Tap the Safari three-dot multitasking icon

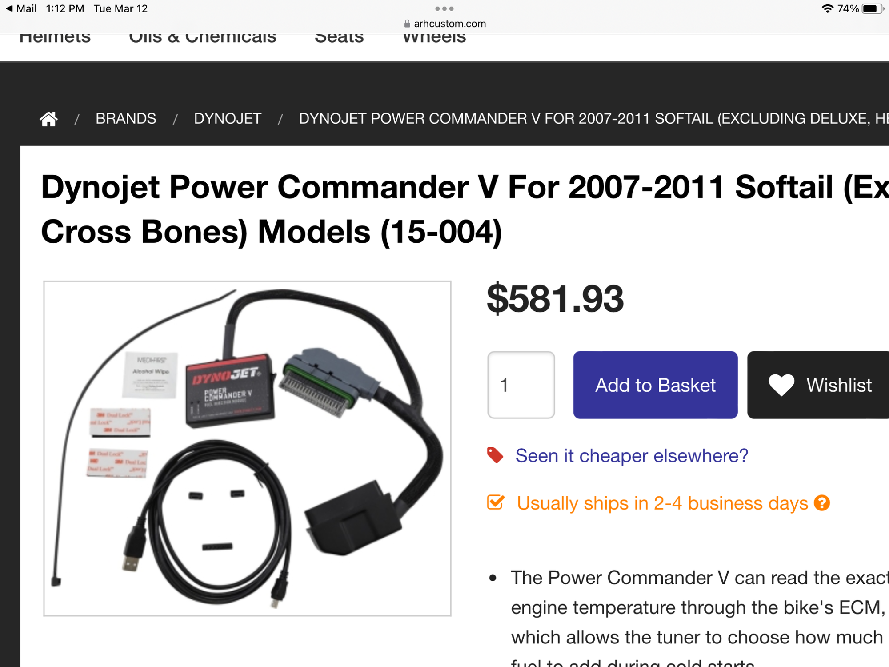tap(444, 8)
